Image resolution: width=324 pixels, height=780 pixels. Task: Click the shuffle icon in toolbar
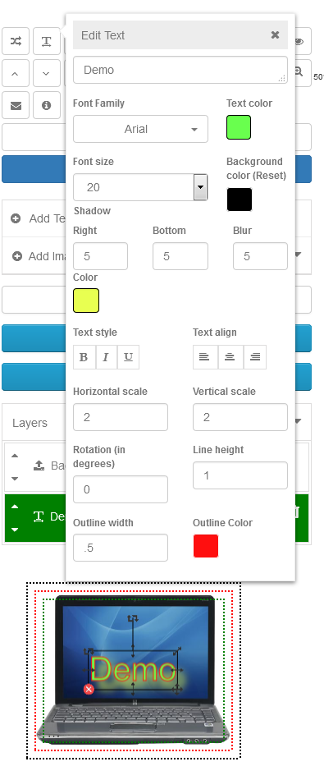[16, 41]
